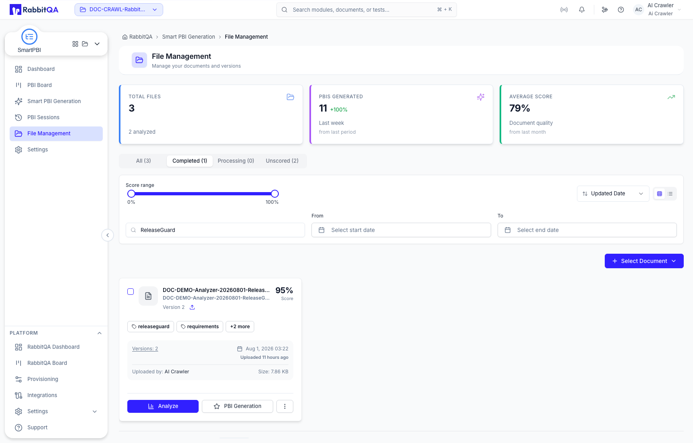
Task: Click the upload icon next to Version 2
Action: pos(192,307)
